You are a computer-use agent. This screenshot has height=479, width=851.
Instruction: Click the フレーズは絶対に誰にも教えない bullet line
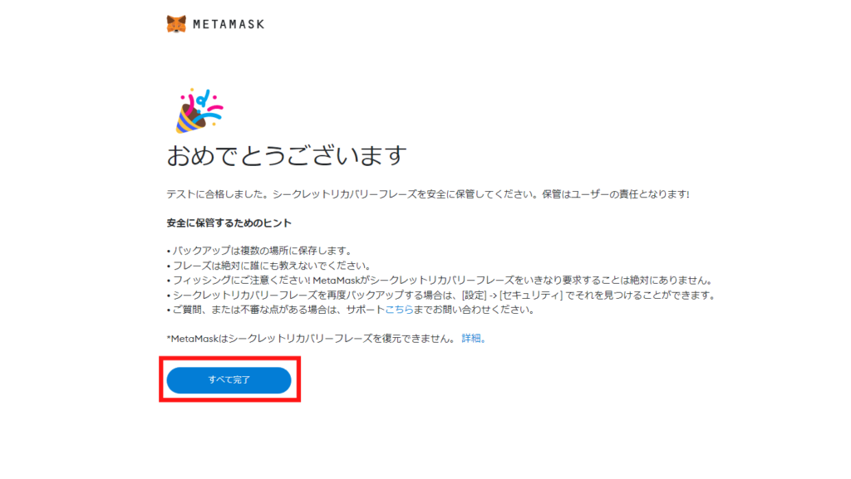[x=268, y=266]
